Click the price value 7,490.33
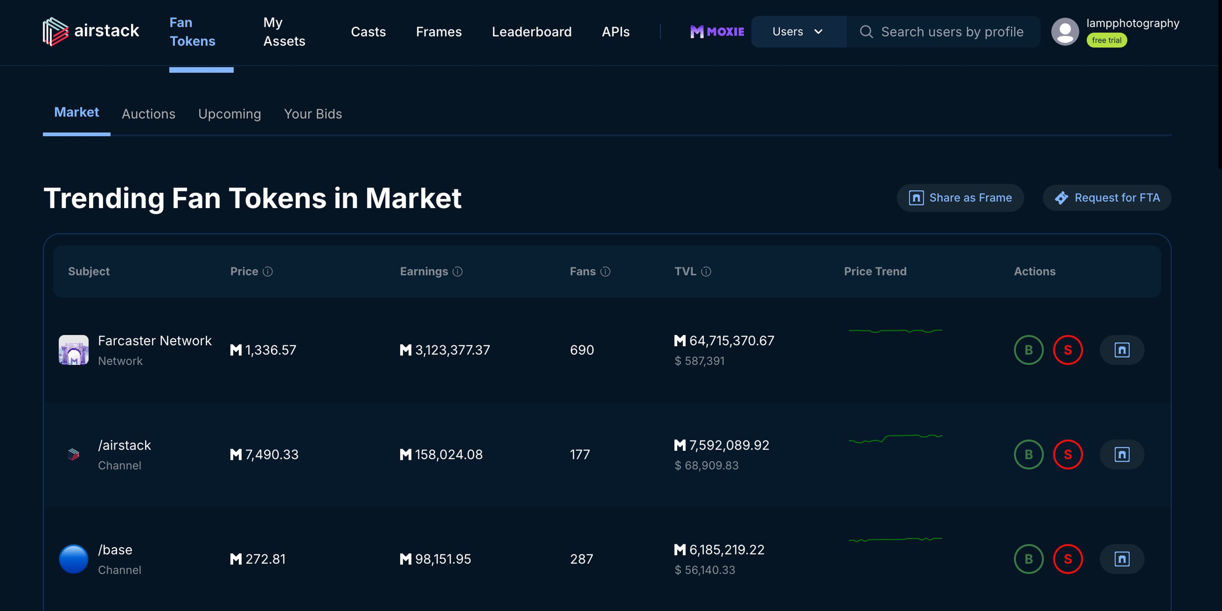 pos(272,454)
